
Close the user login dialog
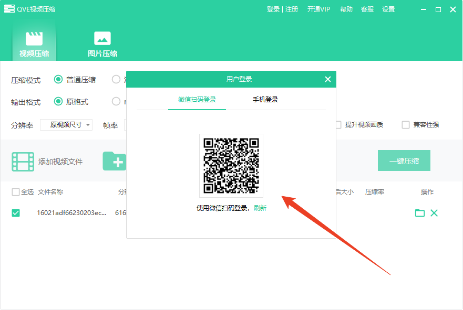(328, 79)
